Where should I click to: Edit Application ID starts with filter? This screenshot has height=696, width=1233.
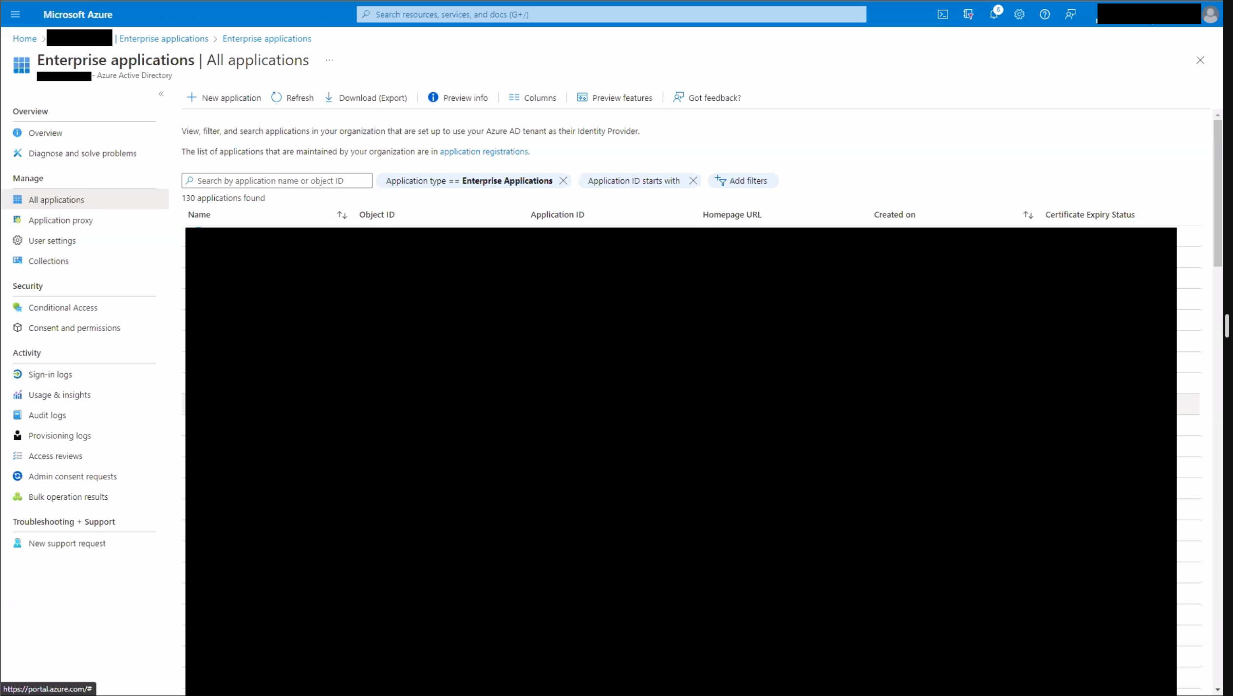click(633, 181)
